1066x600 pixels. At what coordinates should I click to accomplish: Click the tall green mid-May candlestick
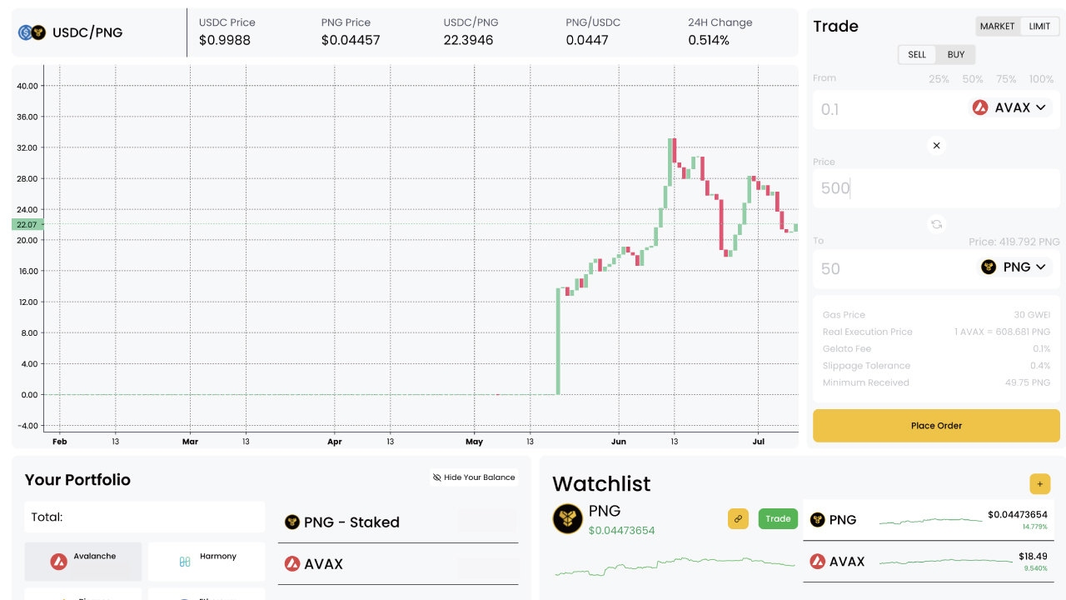coord(558,342)
